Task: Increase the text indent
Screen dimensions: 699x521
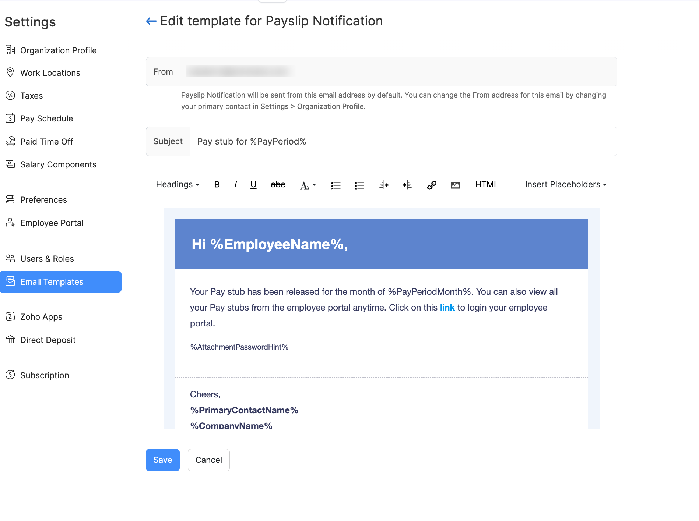Action: pyautogui.click(x=407, y=185)
